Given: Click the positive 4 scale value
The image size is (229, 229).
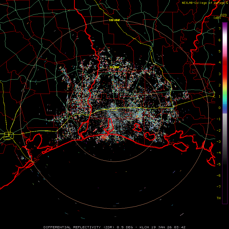Looking at the screenshot, I should (x=220, y=63).
